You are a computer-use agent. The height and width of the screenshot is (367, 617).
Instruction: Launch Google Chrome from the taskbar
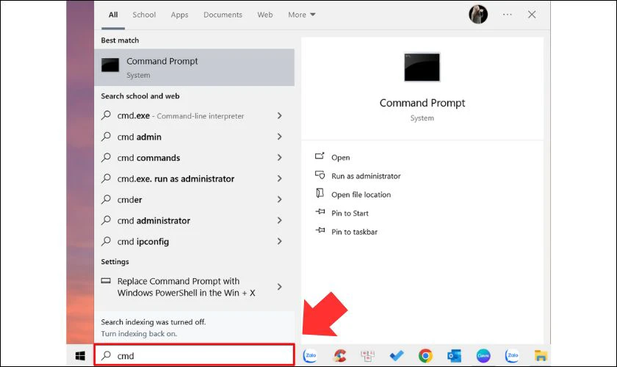click(425, 355)
